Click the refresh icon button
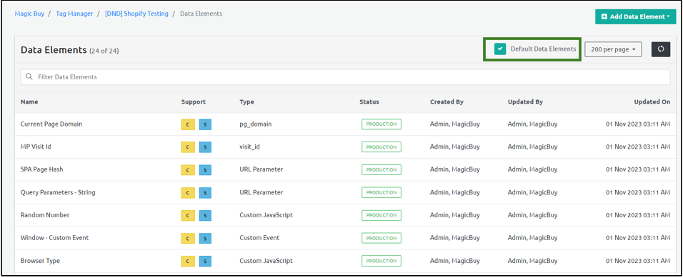 [660, 49]
